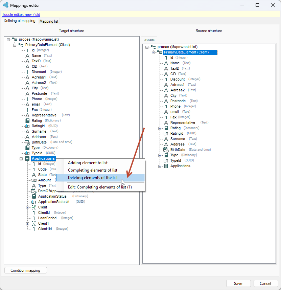Click the ApplicationStatus dictionary icon

tap(34, 196)
